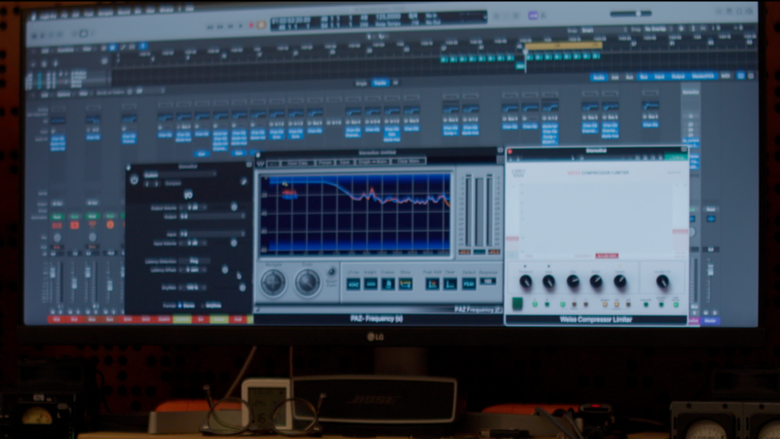Image resolution: width=780 pixels, height=439 pixels.
Task: Click Play in the Logic transport
Action: tap(240, 26)
